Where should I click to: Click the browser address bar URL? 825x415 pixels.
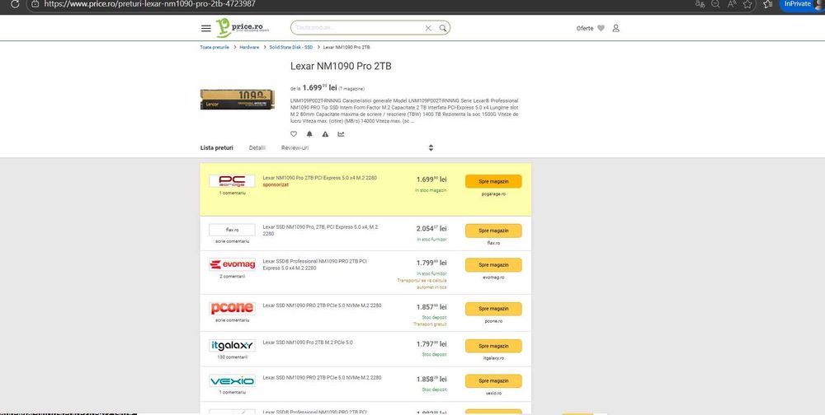(150, 3)
